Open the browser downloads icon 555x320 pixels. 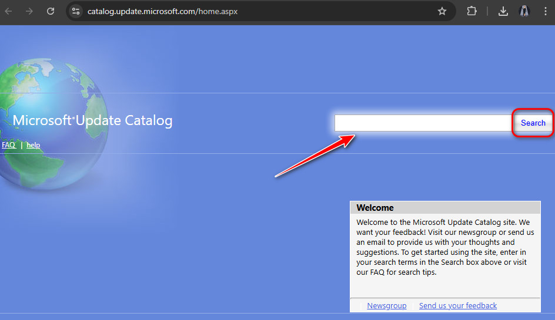[503, 11]
